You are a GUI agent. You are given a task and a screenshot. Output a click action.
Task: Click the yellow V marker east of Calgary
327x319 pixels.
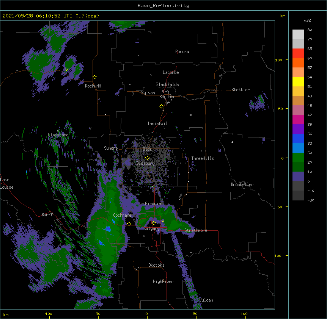tap(163, 221)
